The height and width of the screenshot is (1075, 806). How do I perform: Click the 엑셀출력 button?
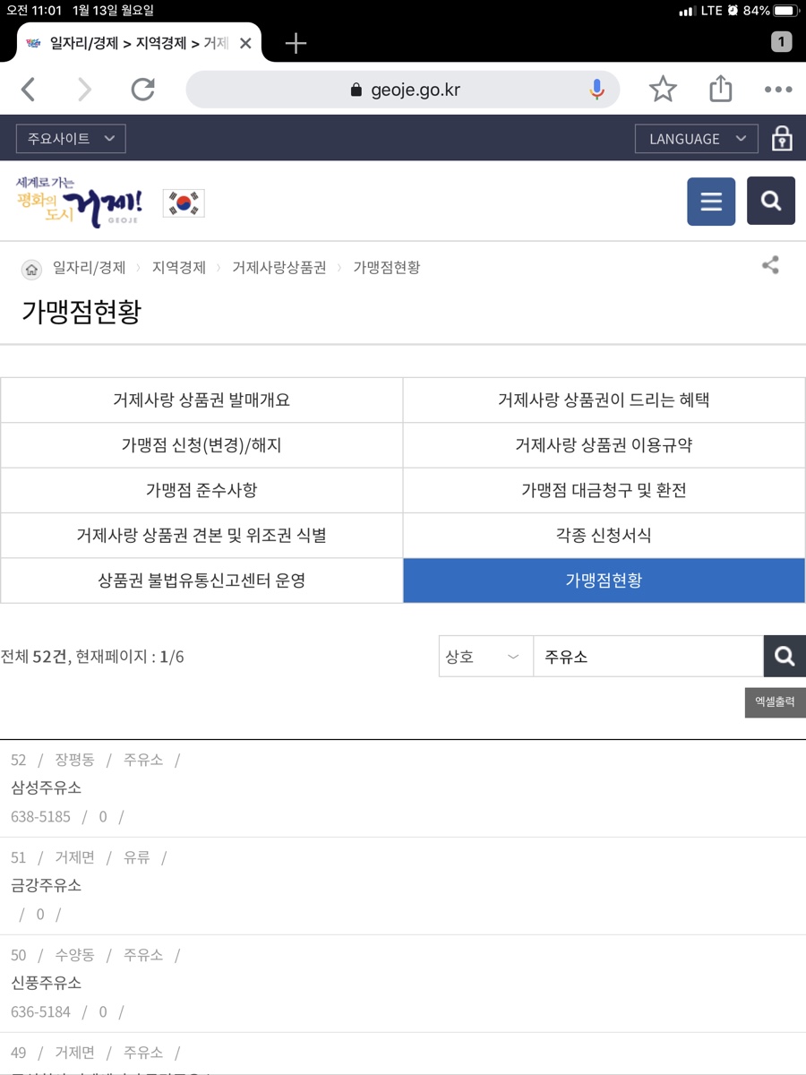coord(775,702)
